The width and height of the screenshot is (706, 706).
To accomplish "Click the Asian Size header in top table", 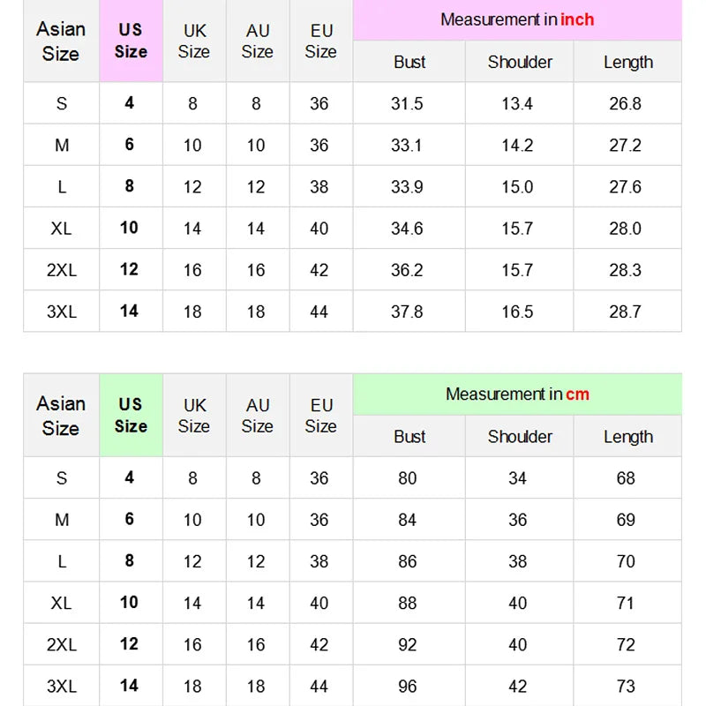I will click(61, 41).
